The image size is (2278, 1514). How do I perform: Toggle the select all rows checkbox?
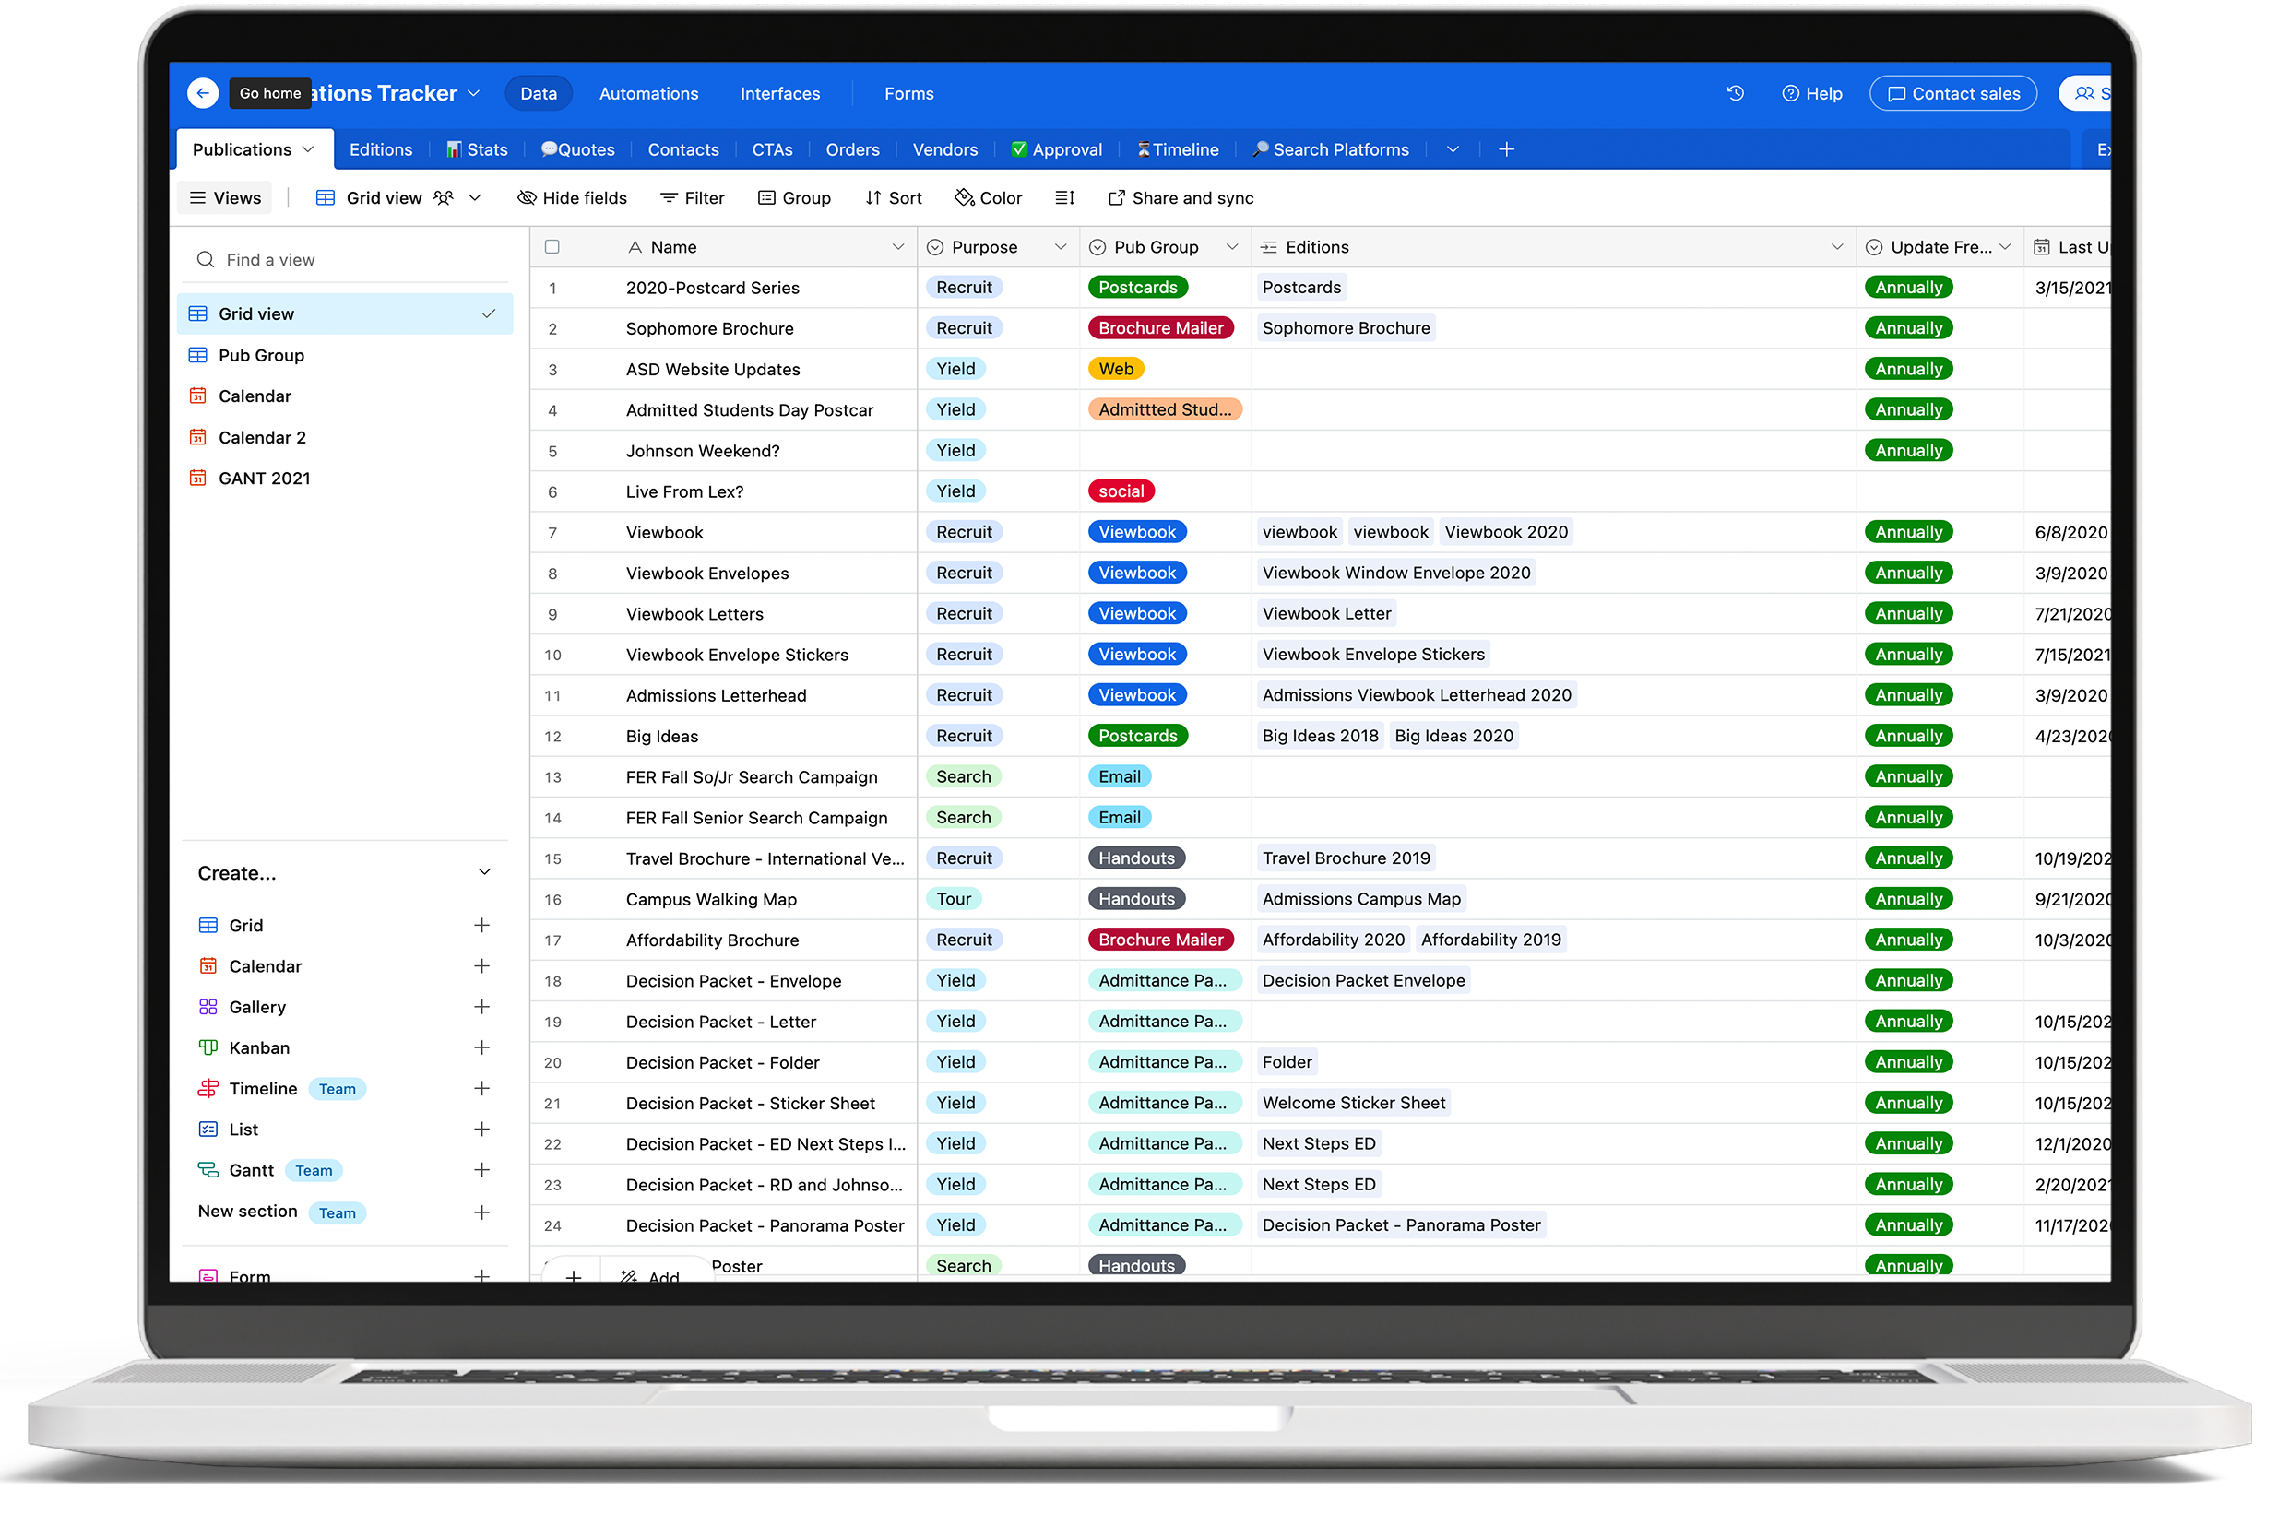pos(552,247)
